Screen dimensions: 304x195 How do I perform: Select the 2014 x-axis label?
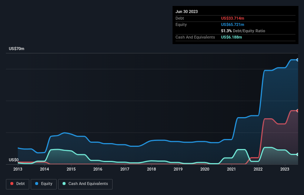pyautogui.click(x=44, y=169)
